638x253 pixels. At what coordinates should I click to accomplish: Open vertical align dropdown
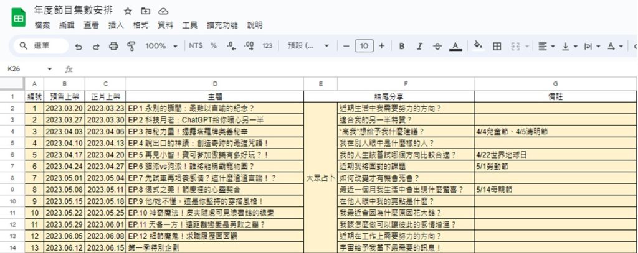point(569,46)
